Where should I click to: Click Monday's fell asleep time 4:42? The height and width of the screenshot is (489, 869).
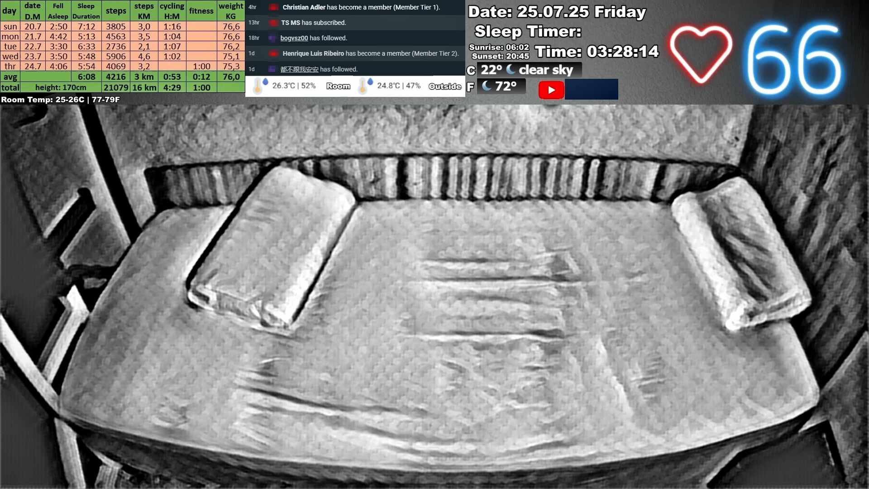click(58, 36)
